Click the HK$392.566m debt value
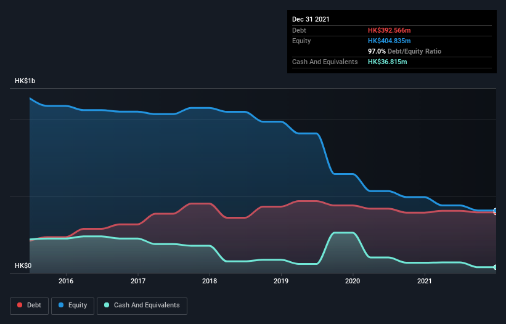Viewport: 506px width, 324px height. pyautogui.click(x=389, y=30)
